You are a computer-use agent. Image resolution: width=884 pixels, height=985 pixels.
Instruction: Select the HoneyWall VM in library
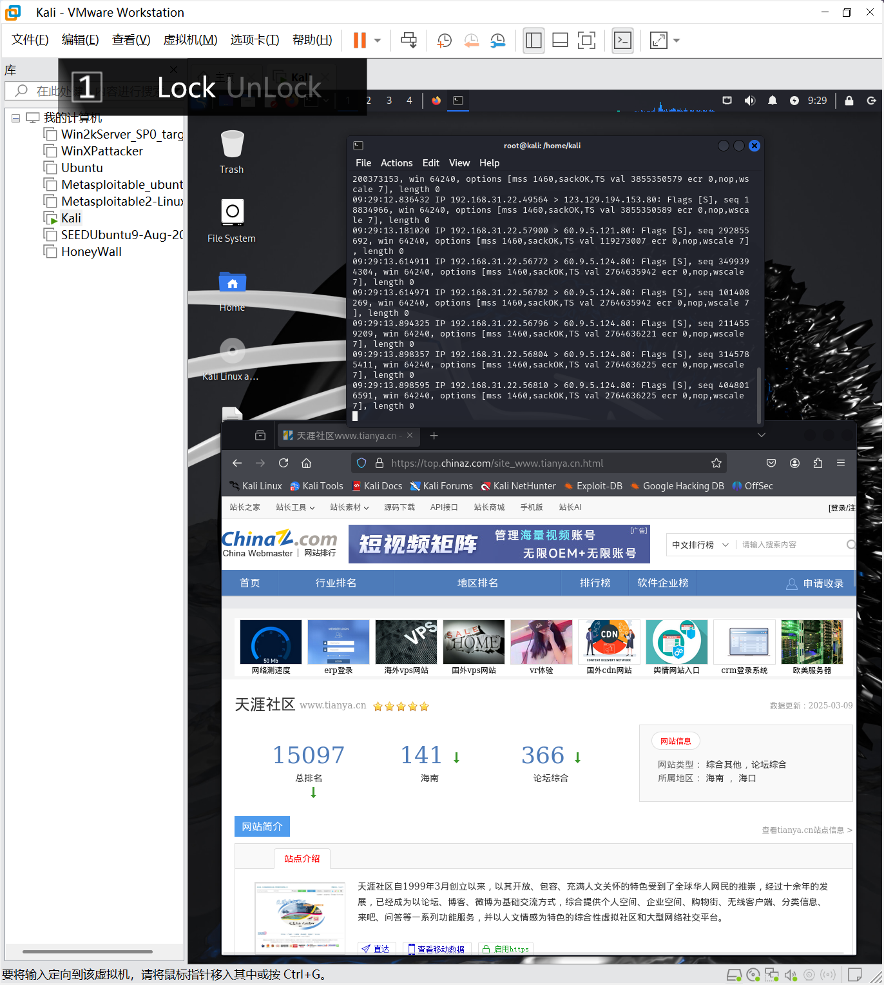click(82, 251)
